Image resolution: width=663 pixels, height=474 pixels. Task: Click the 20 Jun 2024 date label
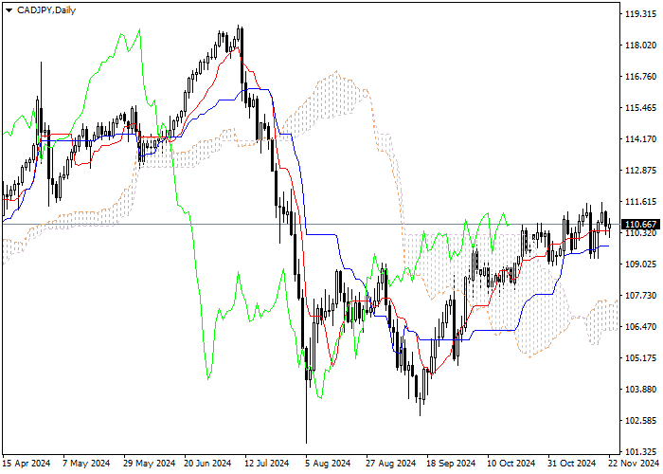pyautogui.click(x=207, y=464)
